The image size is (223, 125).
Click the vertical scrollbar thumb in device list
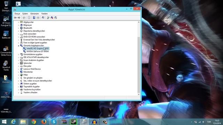139,65
